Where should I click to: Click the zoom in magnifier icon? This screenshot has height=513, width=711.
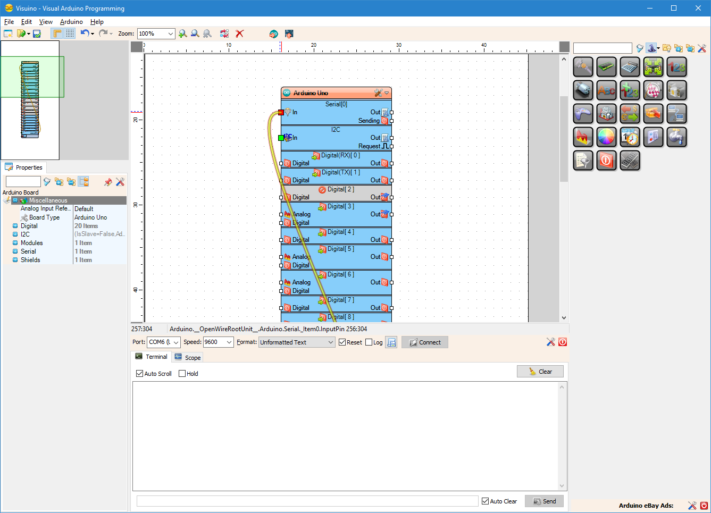click(x=183, y=33)
